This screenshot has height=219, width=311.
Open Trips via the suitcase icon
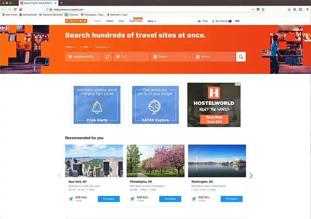click(x=200, y=21)
